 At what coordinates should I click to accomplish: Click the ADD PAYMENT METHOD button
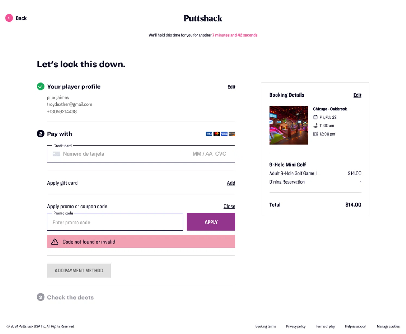(79, 271)
